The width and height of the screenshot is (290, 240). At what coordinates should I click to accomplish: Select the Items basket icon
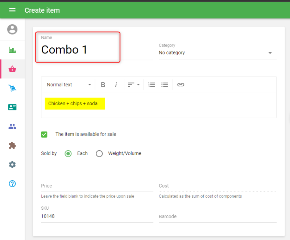tap(12, 69)
